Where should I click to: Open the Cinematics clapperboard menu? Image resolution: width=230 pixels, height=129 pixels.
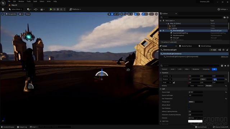(x=42, y=9)
